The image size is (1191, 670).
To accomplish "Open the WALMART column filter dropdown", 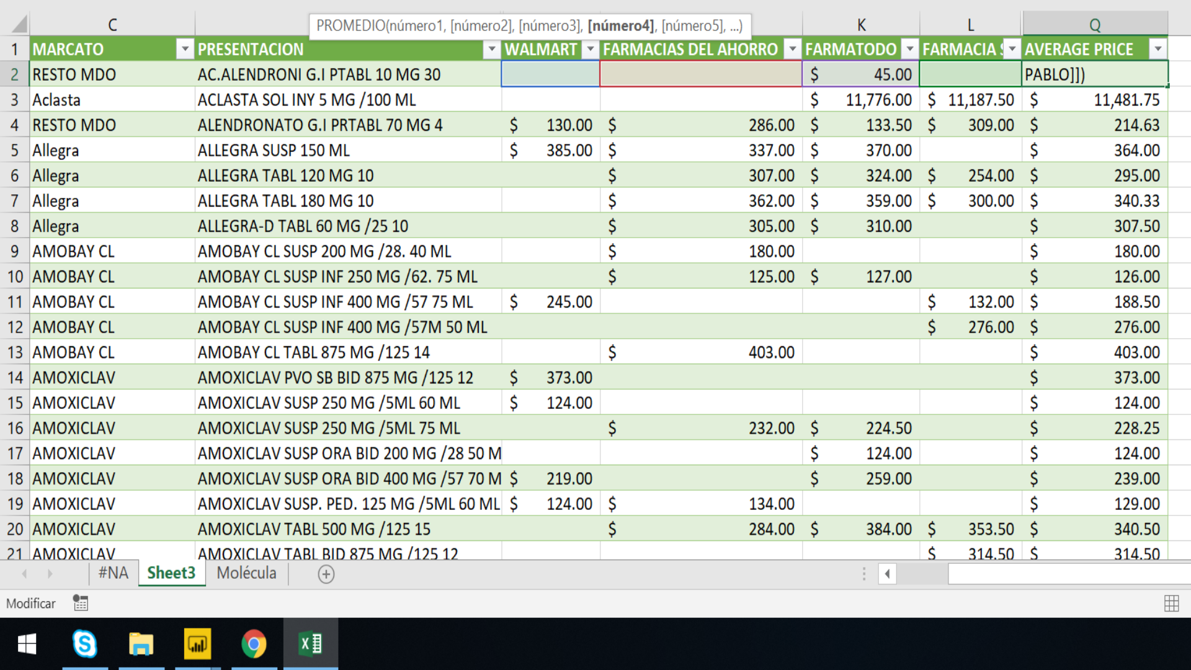I will [590, 49].
